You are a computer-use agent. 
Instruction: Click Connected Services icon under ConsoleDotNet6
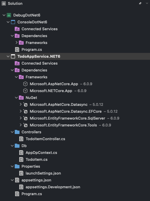(x=17, y=29)
